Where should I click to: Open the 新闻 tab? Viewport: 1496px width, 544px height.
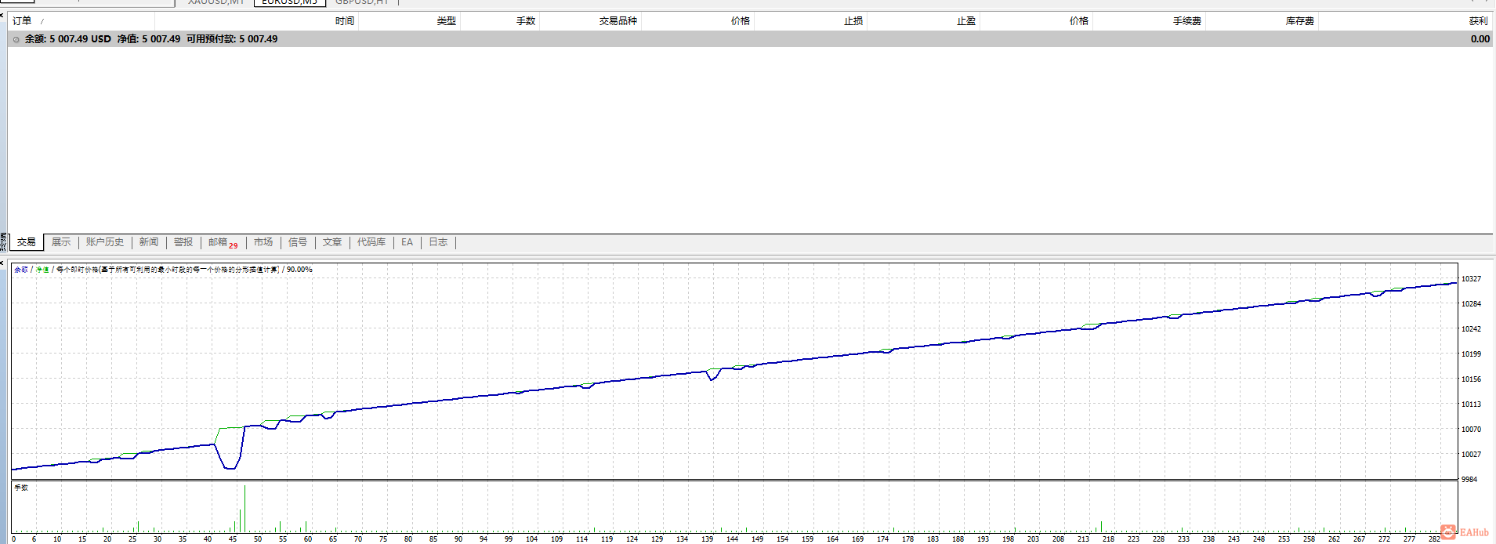click(149, 242)
